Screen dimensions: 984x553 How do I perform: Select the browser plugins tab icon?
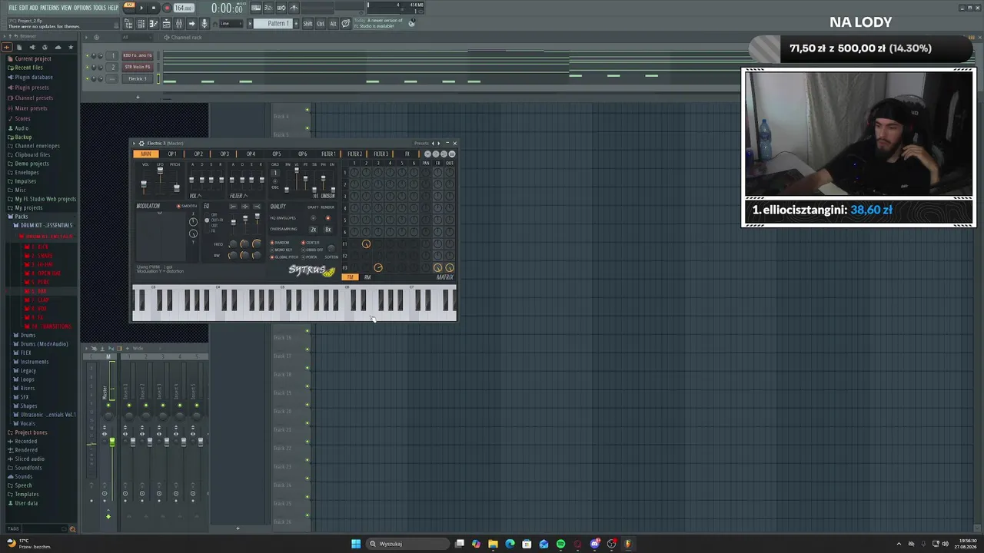[x=31, y=48]
